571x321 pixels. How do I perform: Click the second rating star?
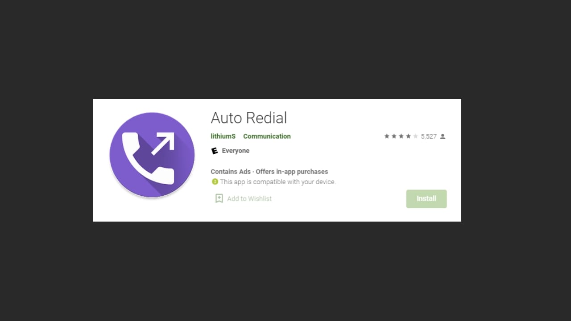coord(394,136)
